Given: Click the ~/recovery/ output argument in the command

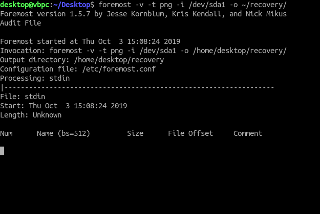Looking at the screenshot, I should (x=262, y=5).
